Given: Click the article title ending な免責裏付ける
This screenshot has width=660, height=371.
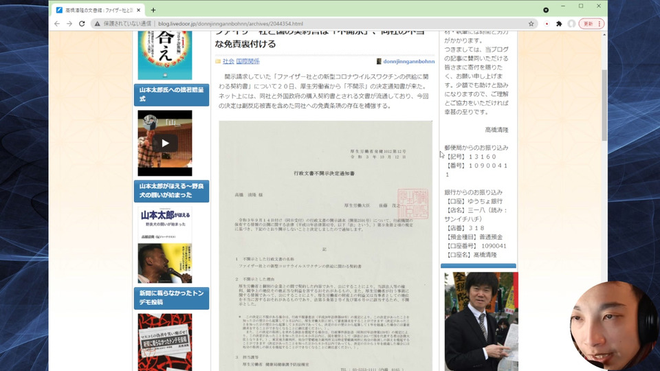Looking at the screenshot, I should [x=324, y=38].
